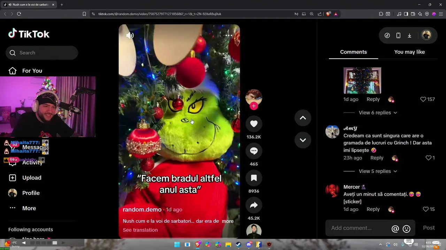
Task: Open the Windows Start button
Action: point(177,244)
